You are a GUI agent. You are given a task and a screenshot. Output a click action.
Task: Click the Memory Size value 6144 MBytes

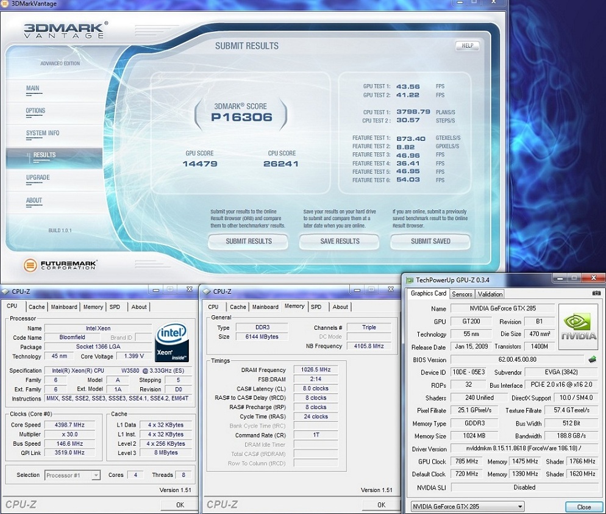(262, 337)
